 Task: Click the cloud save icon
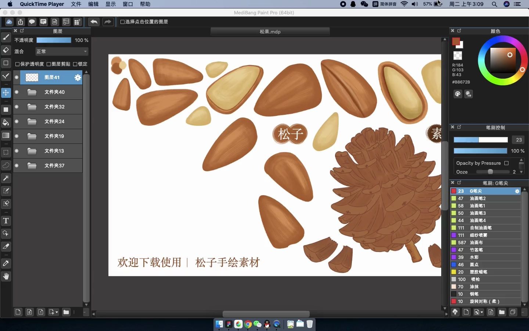9,22
